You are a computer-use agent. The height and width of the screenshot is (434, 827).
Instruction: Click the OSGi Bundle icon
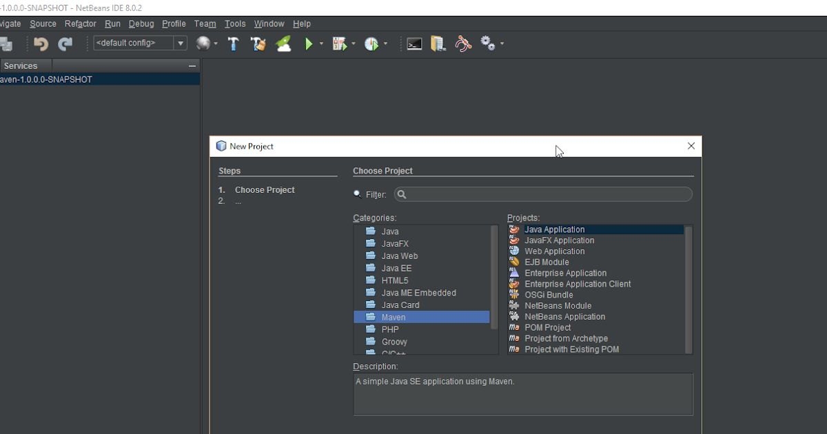coord(514,295)
